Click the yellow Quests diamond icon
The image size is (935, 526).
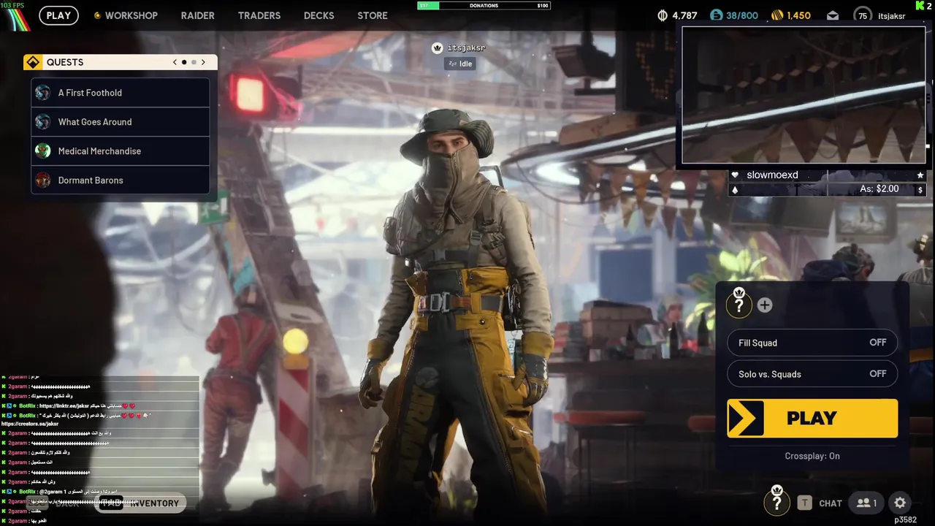click(x=32, y=62)
